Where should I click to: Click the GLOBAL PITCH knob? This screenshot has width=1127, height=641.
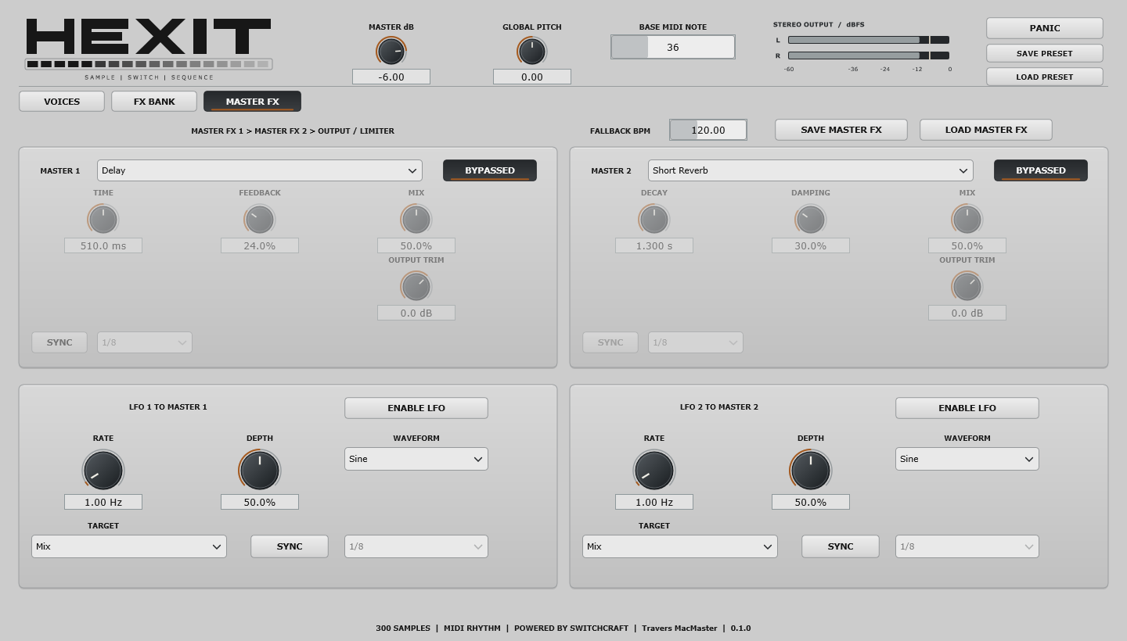point(532,52)
